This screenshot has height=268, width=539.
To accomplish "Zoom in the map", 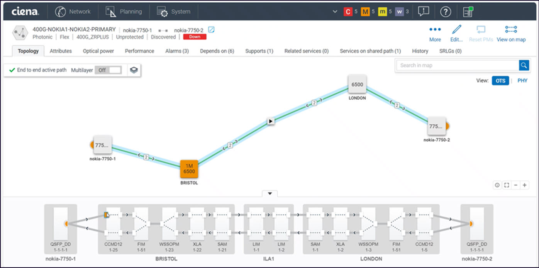I will tap(525, 185).
